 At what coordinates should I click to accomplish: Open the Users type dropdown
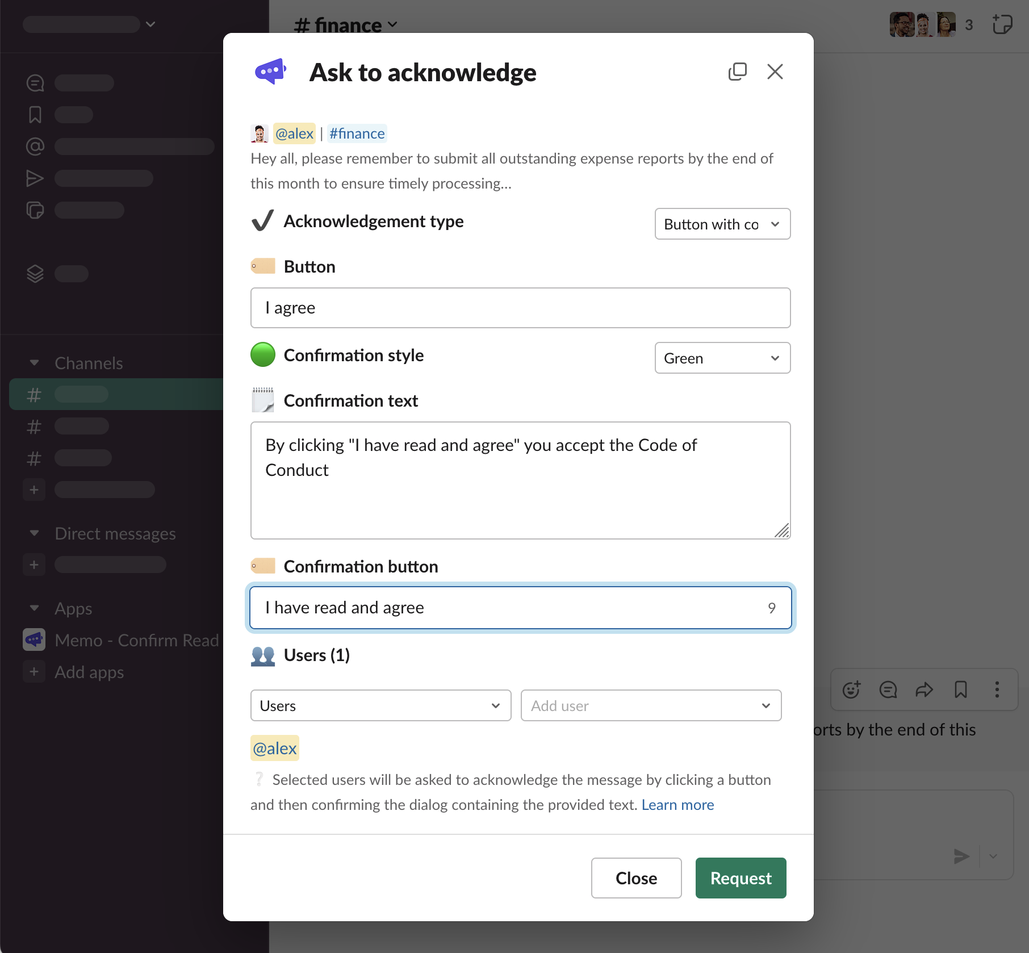click(x=380, y=705)
